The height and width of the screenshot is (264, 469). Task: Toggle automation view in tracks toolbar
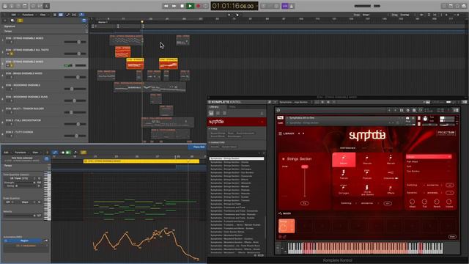pyautogui.click(x=67, y=15)
